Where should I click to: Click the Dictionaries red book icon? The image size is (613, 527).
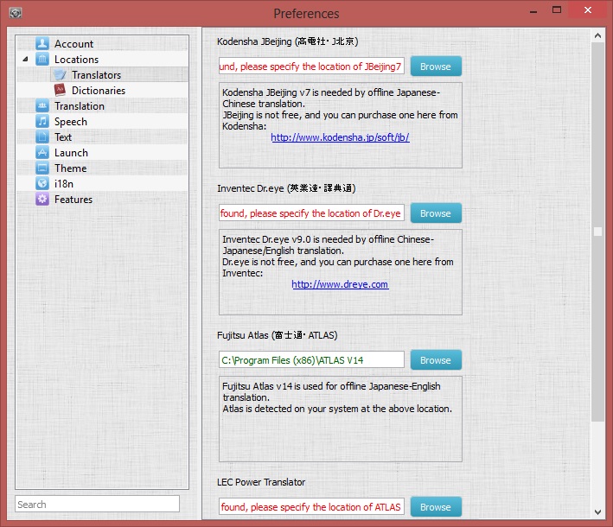(60, 90)
